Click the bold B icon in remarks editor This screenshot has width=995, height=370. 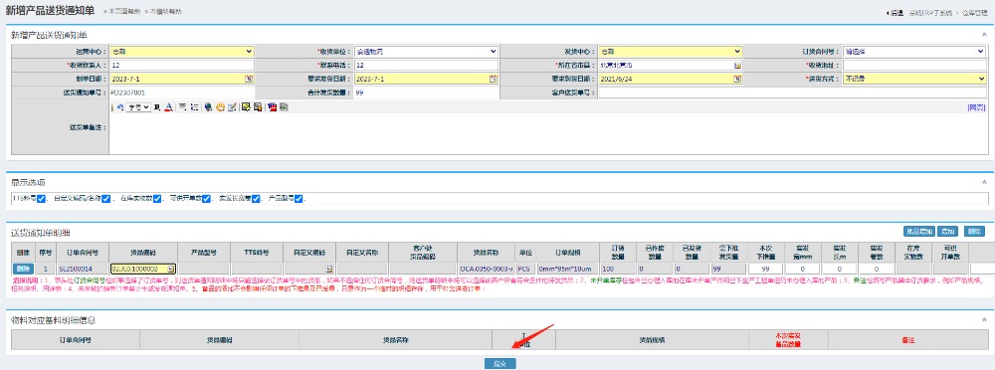[157, 107]
